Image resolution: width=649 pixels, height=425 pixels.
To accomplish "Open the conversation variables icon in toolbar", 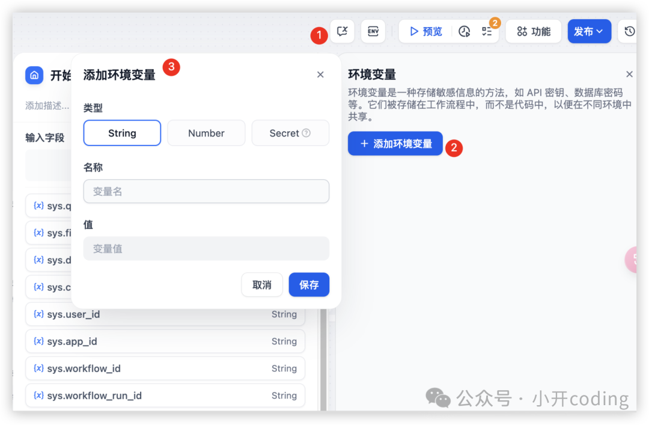I will click(x=343, y=31).
